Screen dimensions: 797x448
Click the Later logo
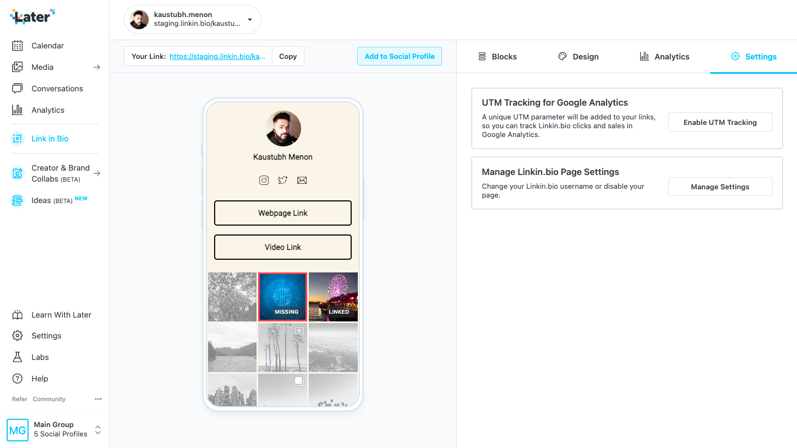(32, 17)
